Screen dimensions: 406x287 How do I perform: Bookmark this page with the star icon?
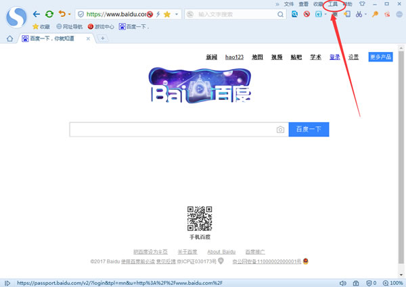[x=167, y=14]
